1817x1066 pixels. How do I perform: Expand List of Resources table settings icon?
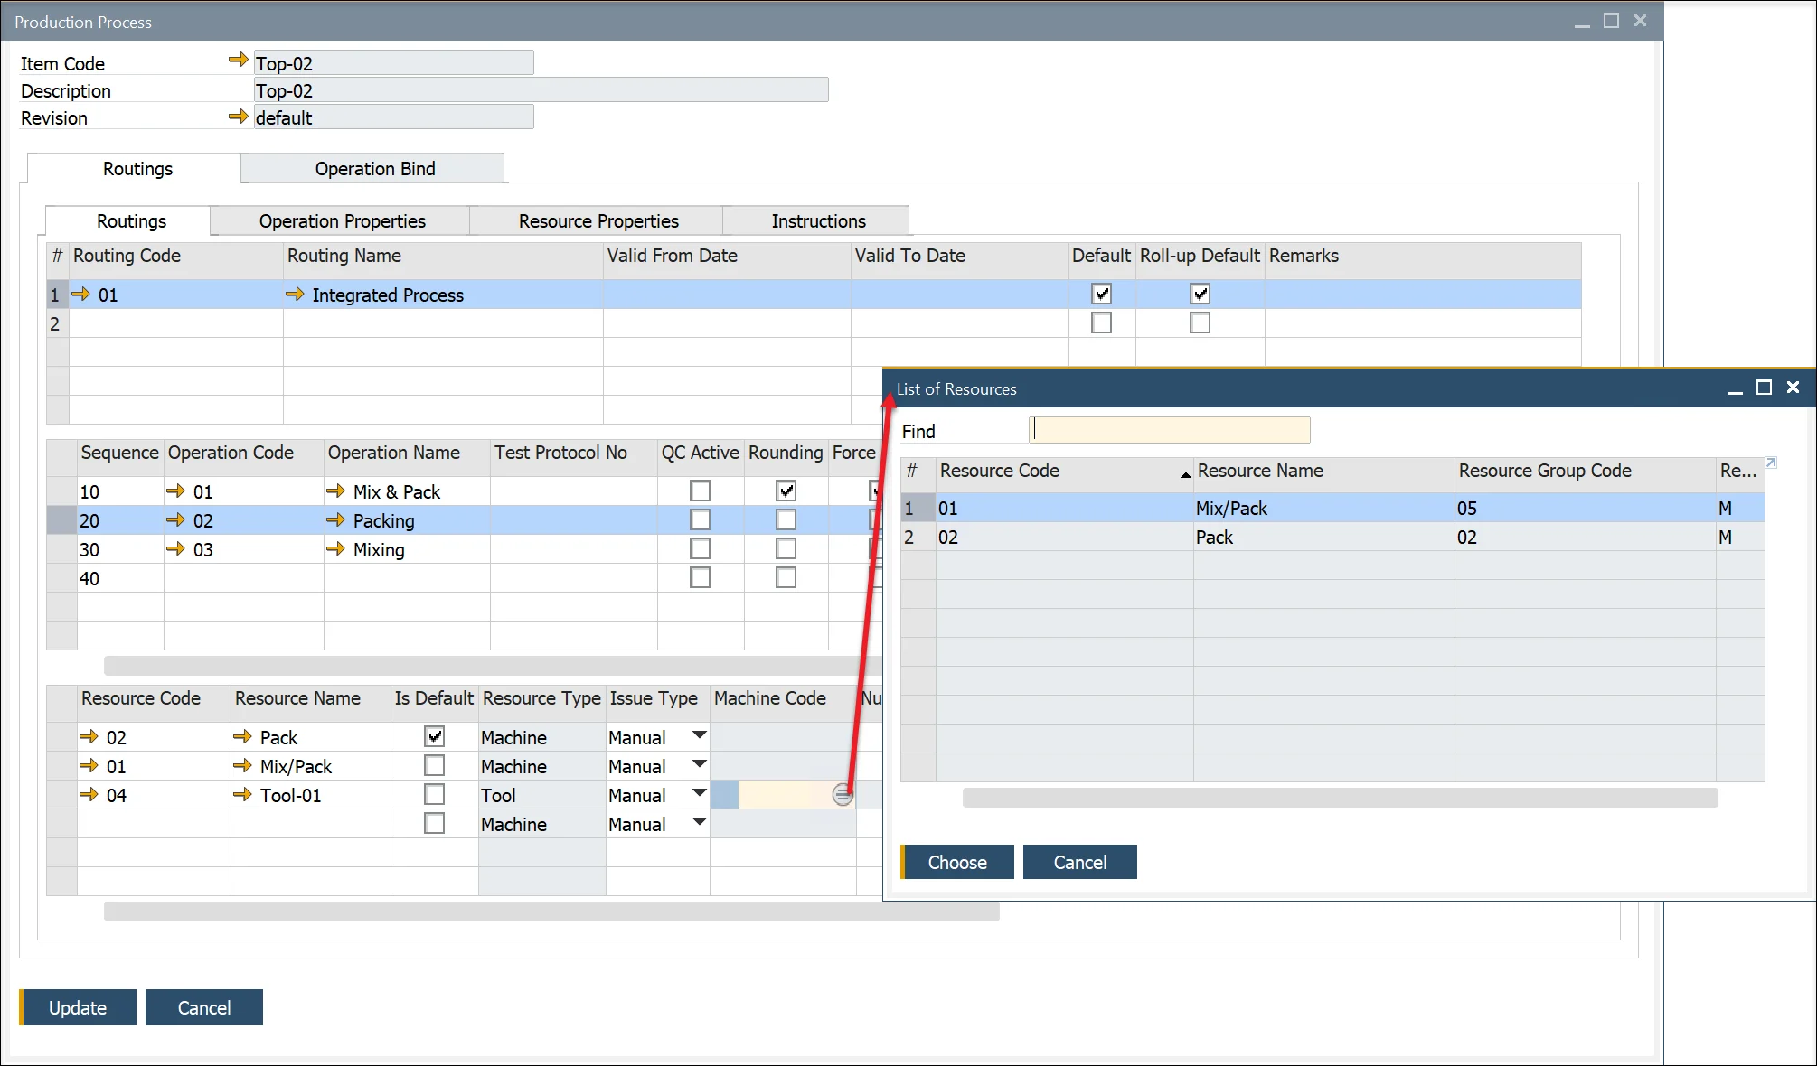(x=1771, y=463)
